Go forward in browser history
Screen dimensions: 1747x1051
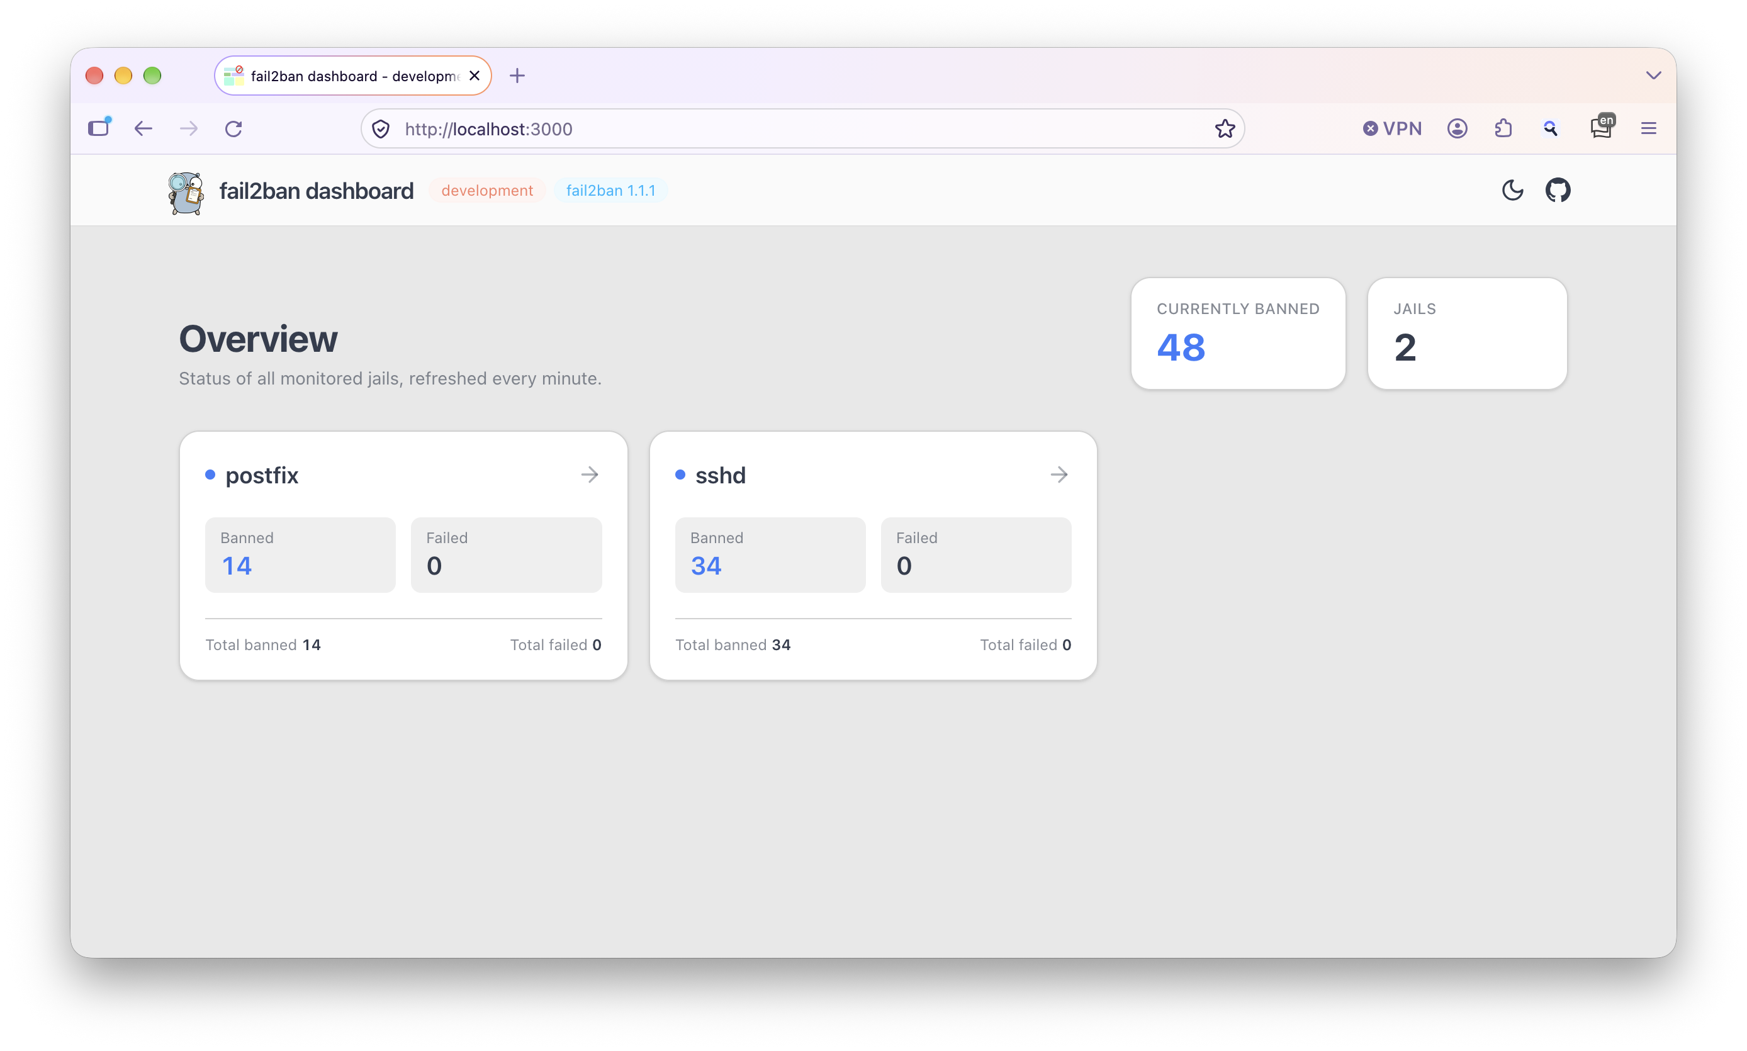pos(188,128)
